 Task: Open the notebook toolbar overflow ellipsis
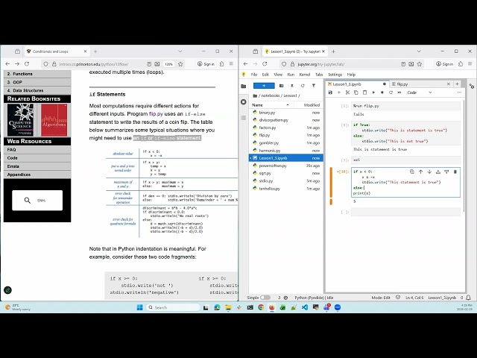pos(459,92)
